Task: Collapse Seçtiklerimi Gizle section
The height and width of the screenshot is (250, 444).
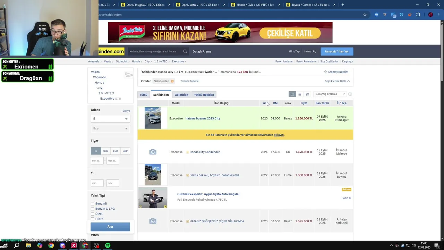Action: (337, 81)
